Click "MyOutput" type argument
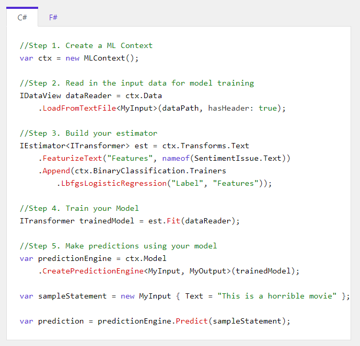This screenshot has width=360, height=346. coord(208,271)
